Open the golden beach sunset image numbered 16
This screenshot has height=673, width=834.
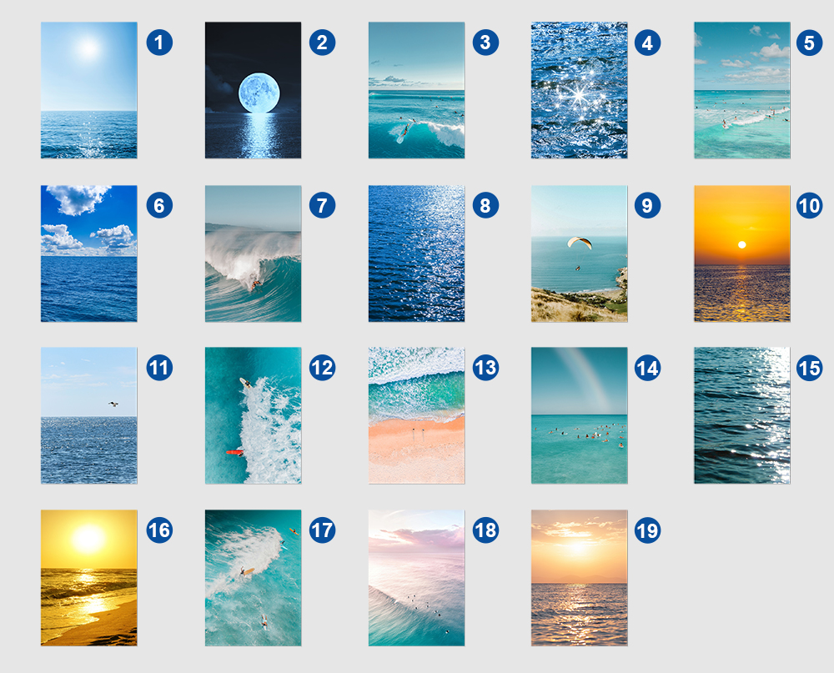[89, 578]
